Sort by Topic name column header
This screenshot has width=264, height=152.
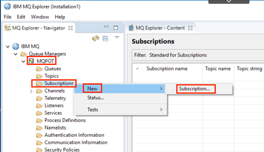[x=218, y=69]
